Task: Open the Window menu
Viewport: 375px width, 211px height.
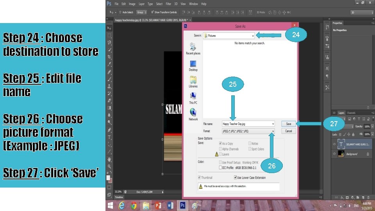Action: tap(193, 4)
